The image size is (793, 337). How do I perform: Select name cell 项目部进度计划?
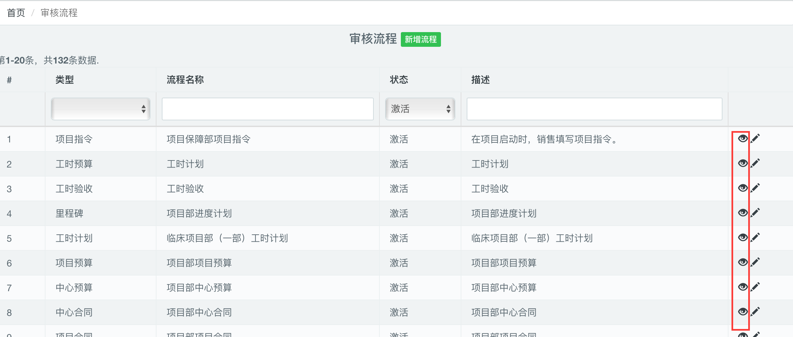pos(199,213)
